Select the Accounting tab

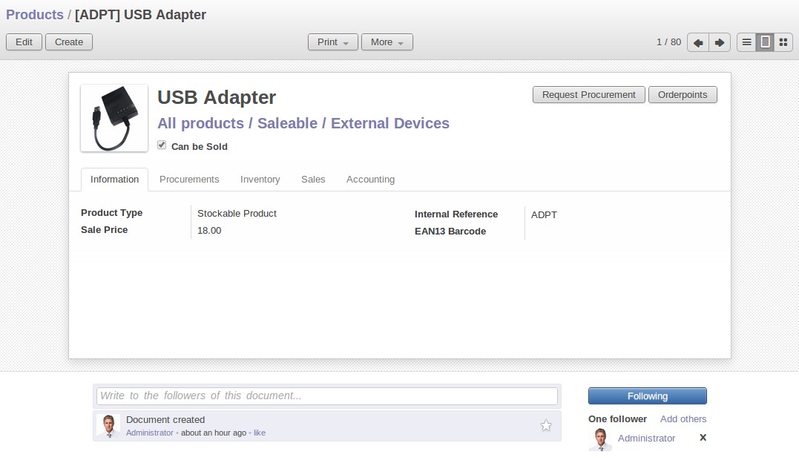pos(370,180)
